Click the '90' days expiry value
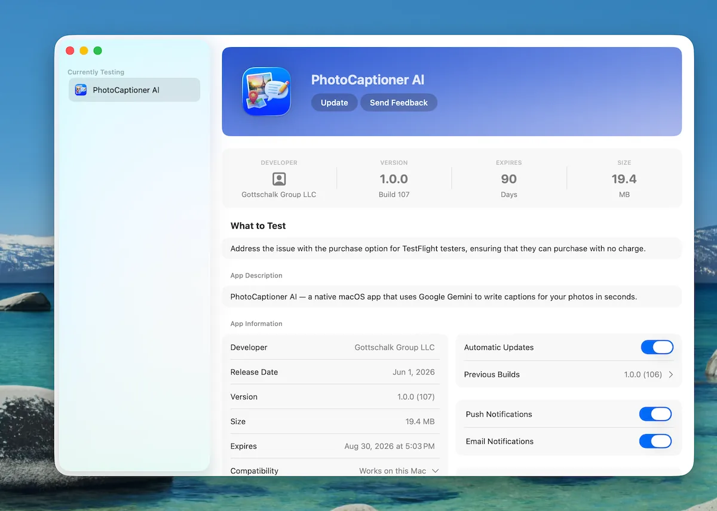717x511 pixels. click(509, 179)
